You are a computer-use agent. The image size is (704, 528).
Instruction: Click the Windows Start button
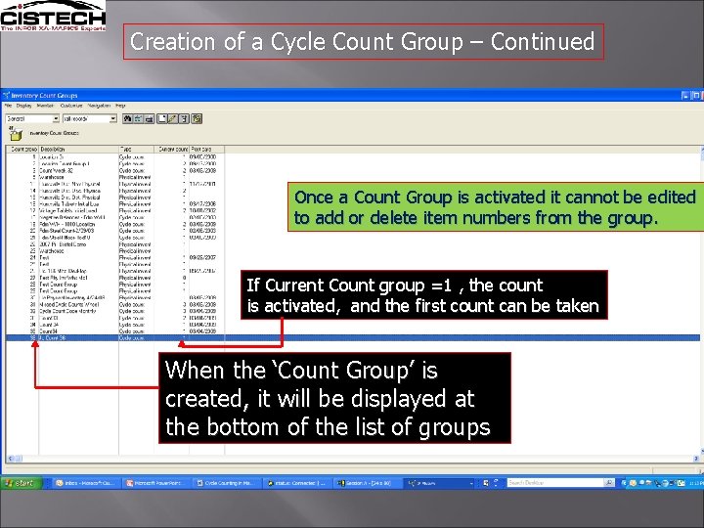pyautogui.click(x=21, y=483)
